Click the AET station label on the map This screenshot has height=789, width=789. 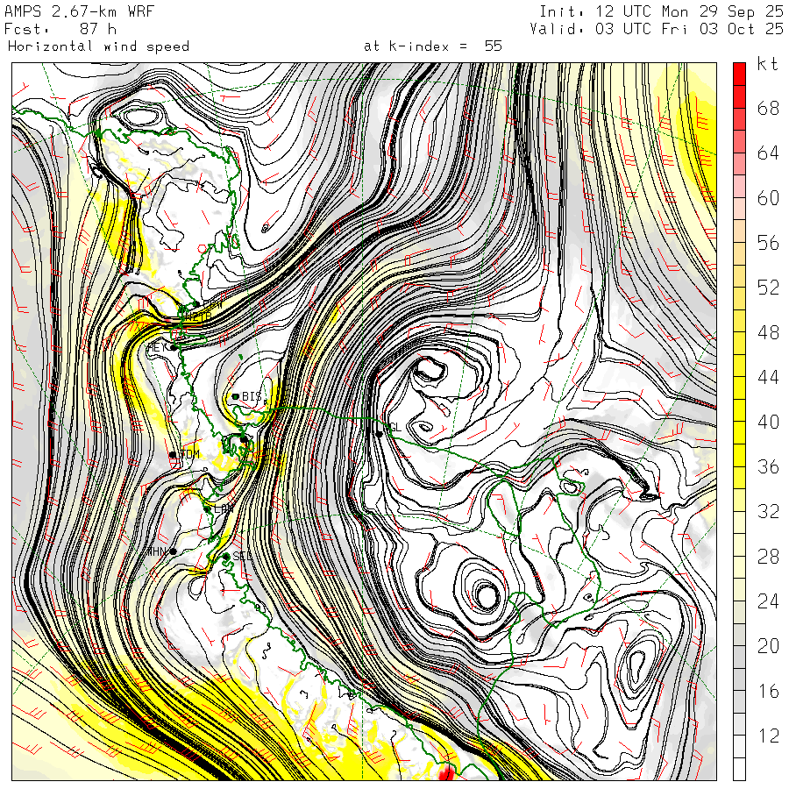[157, 347]
